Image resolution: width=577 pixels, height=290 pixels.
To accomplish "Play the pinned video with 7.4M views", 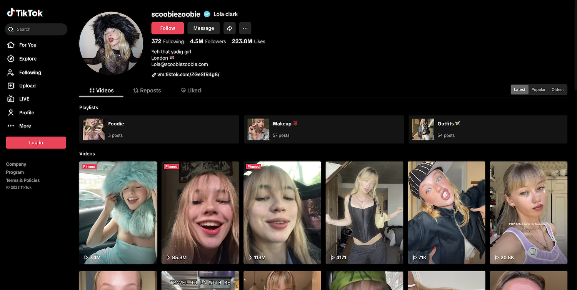I will pos(118,213).
